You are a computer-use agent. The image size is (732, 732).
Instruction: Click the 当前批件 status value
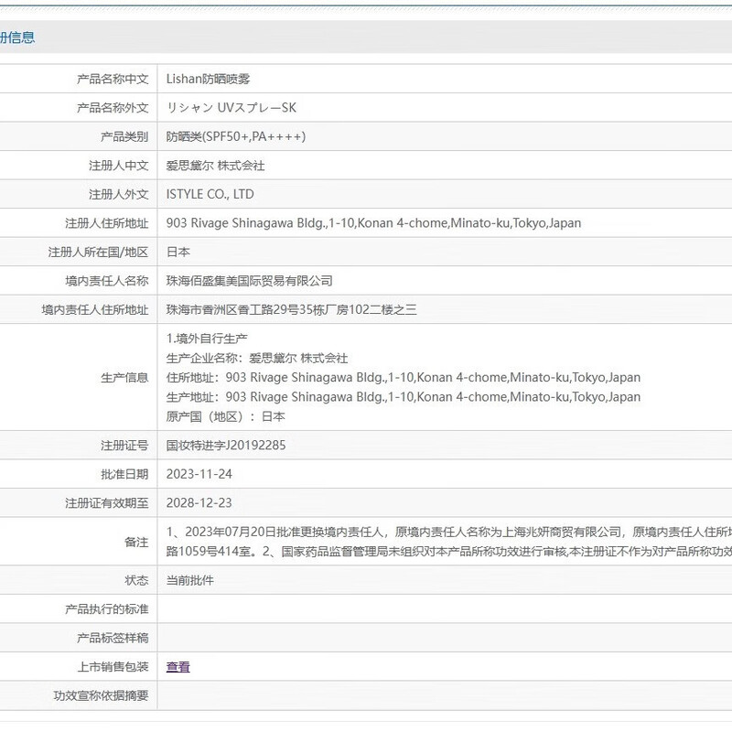coord(189,580)
